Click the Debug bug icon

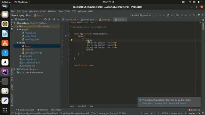160,15
